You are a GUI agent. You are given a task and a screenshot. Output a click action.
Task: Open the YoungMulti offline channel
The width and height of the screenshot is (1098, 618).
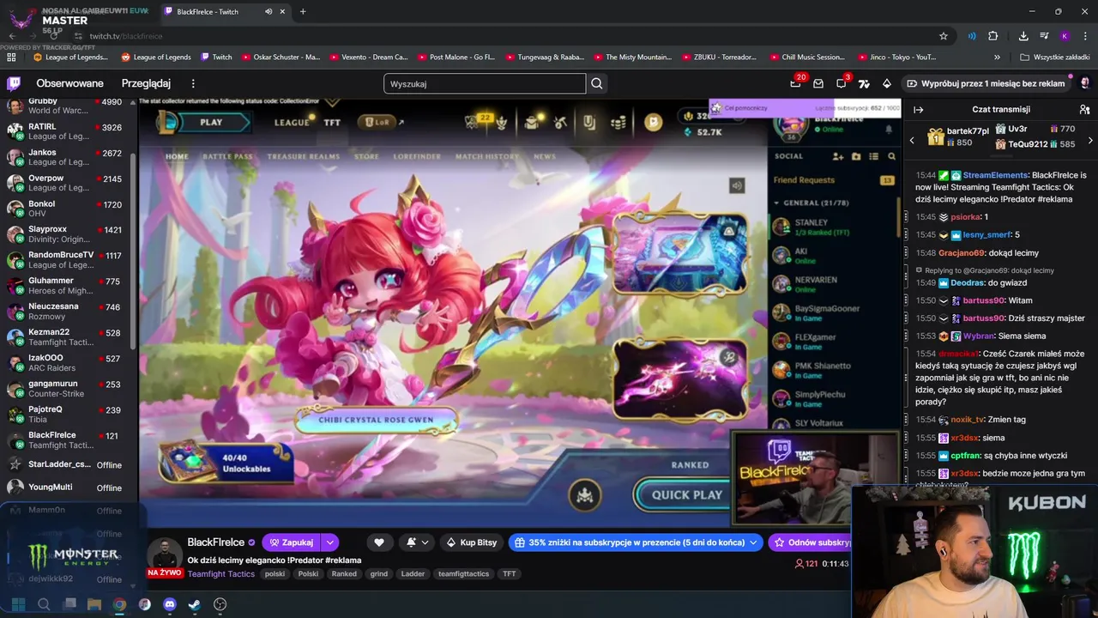click(67, 488)
